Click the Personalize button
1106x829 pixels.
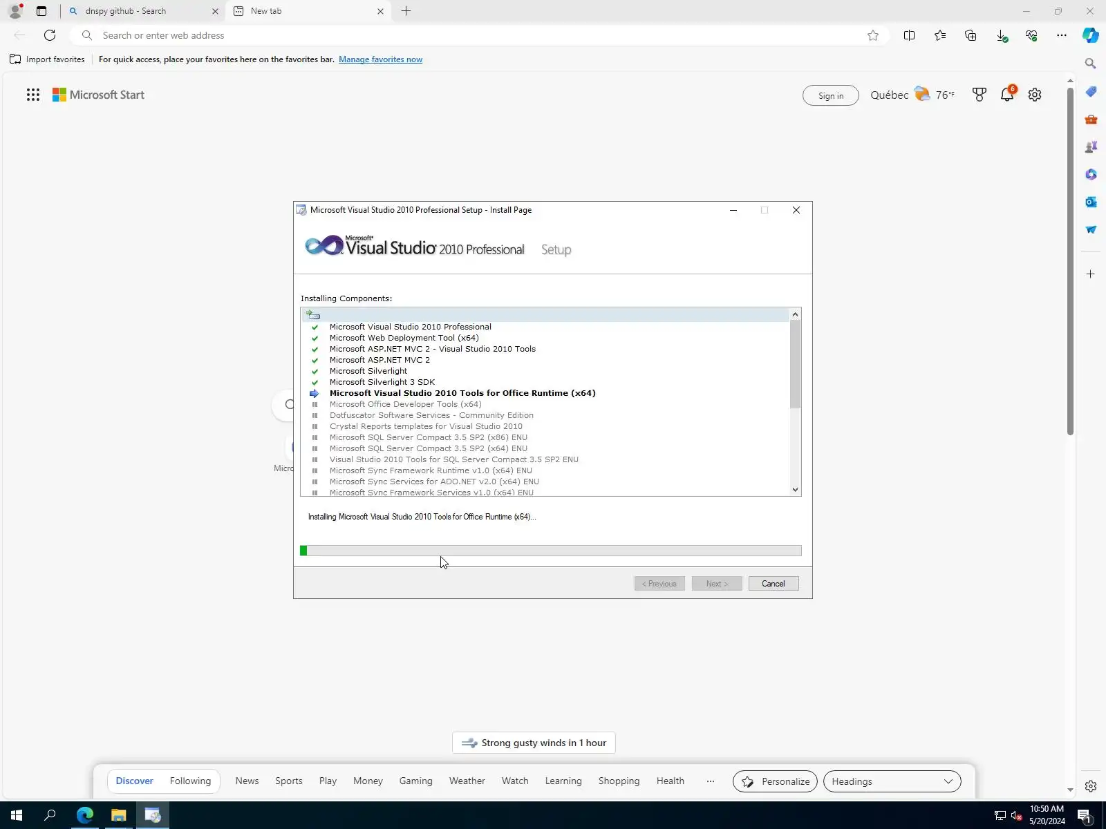click(775, 781)
